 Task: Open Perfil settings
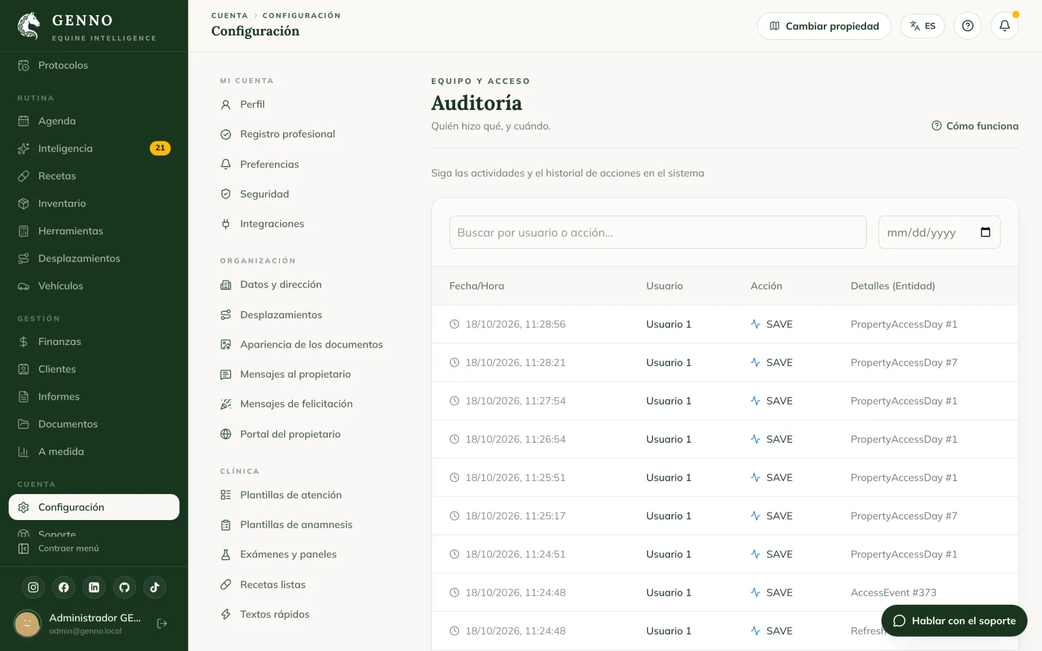[x=242, y=104]
